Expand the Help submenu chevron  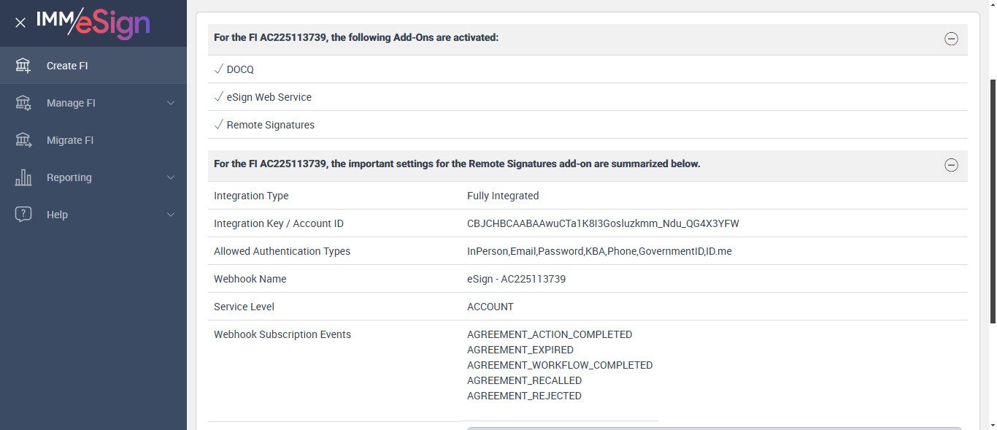pos(171,215)
